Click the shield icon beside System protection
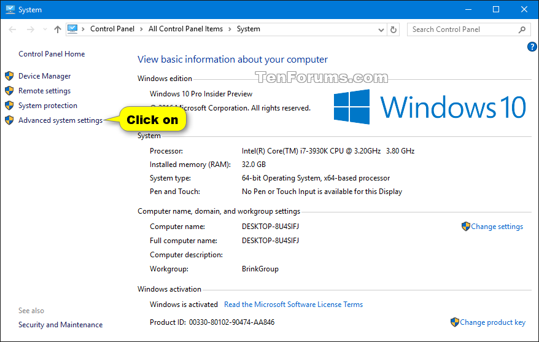 (x=9, y=106)
